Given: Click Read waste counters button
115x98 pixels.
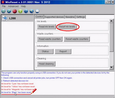Looking at the screenshot, I should [x=50, y=39].
